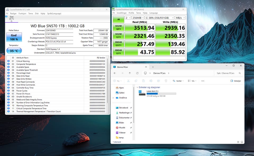
Task: Click the Copy icon in Explorer toolbar
Action: [x=136, y=81]
